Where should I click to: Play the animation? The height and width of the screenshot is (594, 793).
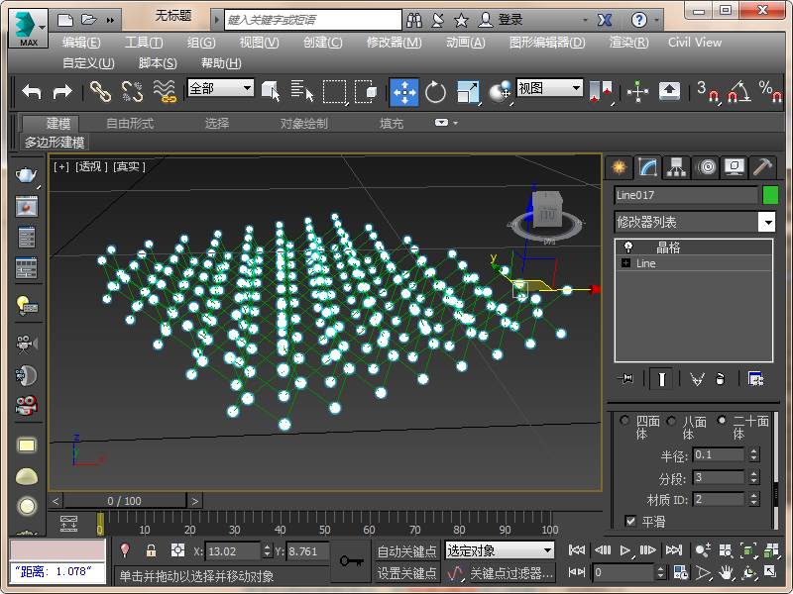point(625,549)
